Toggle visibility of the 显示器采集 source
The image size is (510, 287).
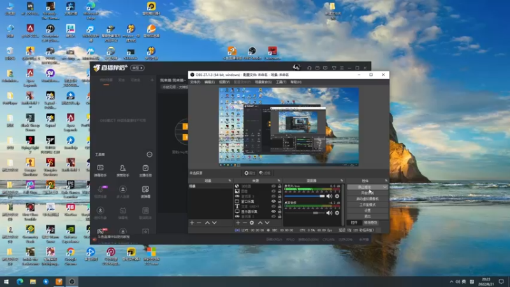(x=273, y=212)
